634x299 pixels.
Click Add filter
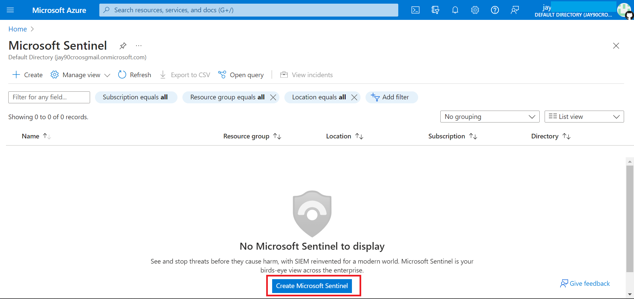pos(392,97)
